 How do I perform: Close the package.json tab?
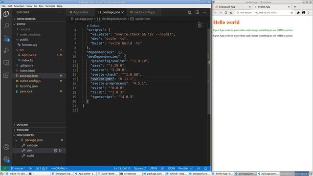point(123,12)
